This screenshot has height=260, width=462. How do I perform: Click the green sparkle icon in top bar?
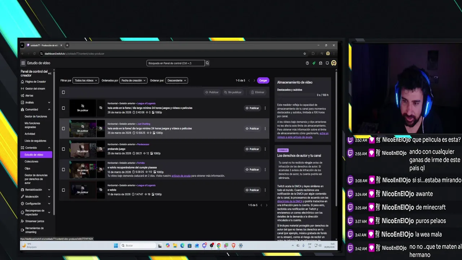click(314, 63)
